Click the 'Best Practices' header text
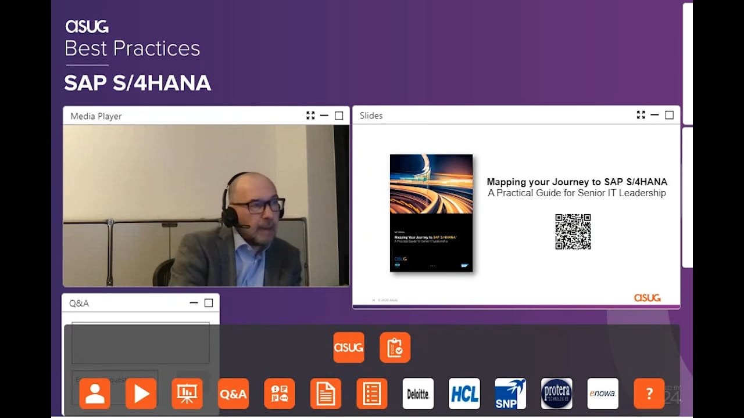 coord(133,48)
